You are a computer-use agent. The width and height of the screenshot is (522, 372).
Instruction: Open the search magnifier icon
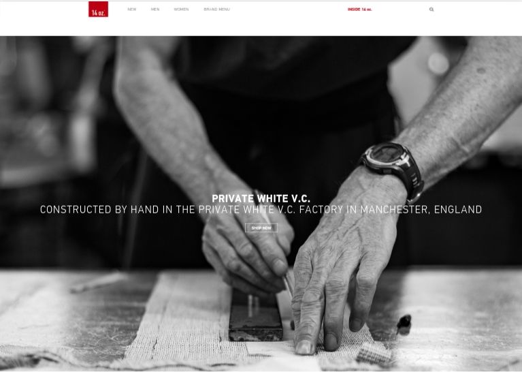tap(431, 10)
